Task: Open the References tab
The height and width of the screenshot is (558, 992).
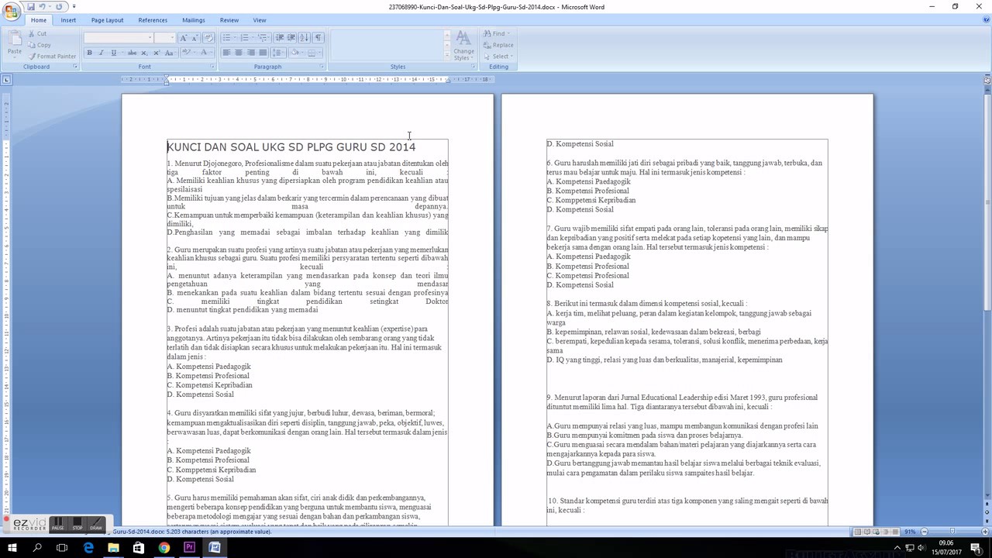Action: [153, 20]
